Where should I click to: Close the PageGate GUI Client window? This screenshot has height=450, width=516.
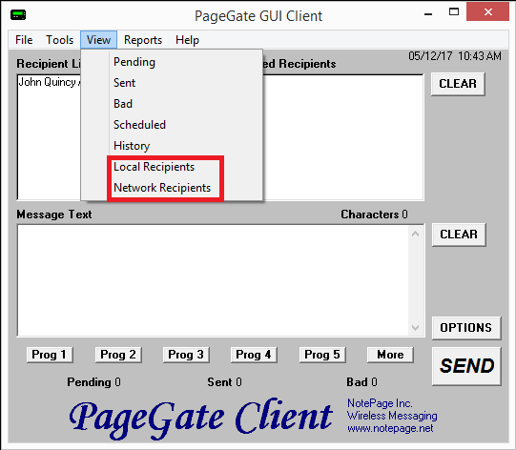488,12
